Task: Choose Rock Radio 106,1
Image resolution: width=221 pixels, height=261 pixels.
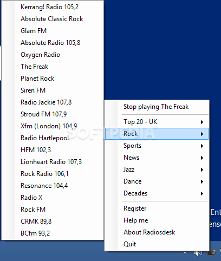Action: click(x=53, y=174)
